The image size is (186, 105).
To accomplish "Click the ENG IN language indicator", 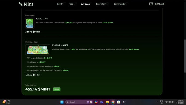I will (x=162, y=102).
